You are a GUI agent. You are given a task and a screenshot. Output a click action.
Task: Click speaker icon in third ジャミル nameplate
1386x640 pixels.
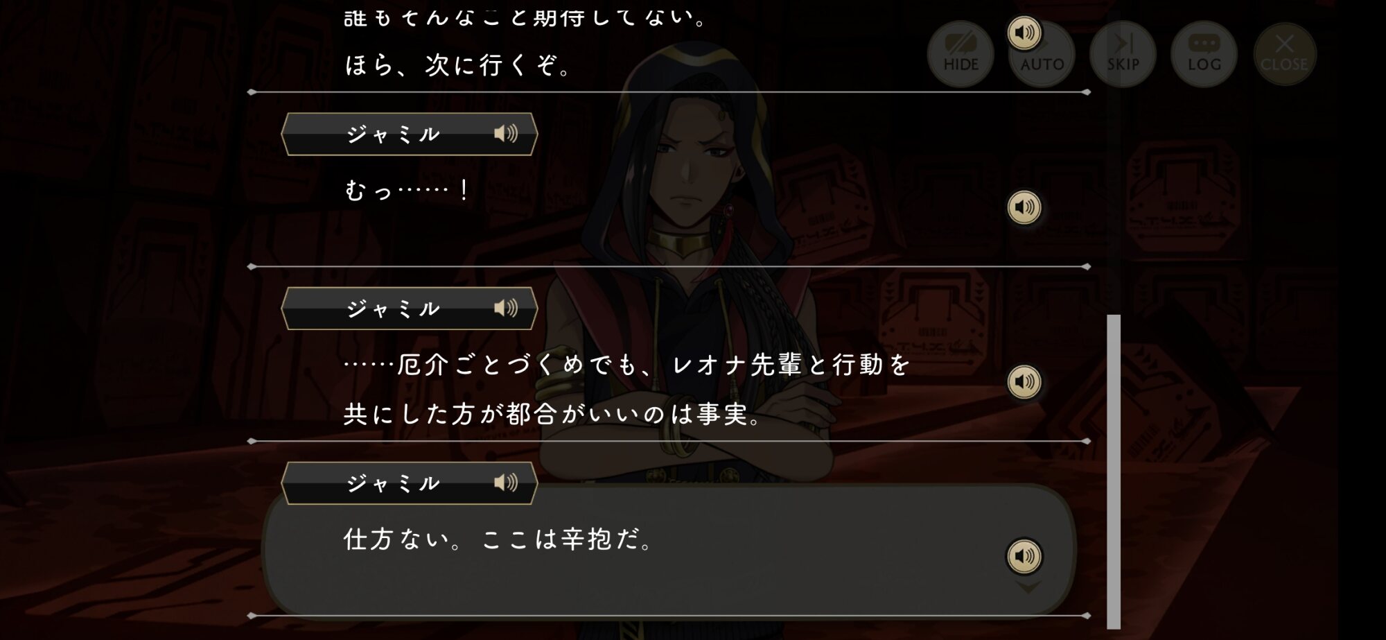(506, 483)
